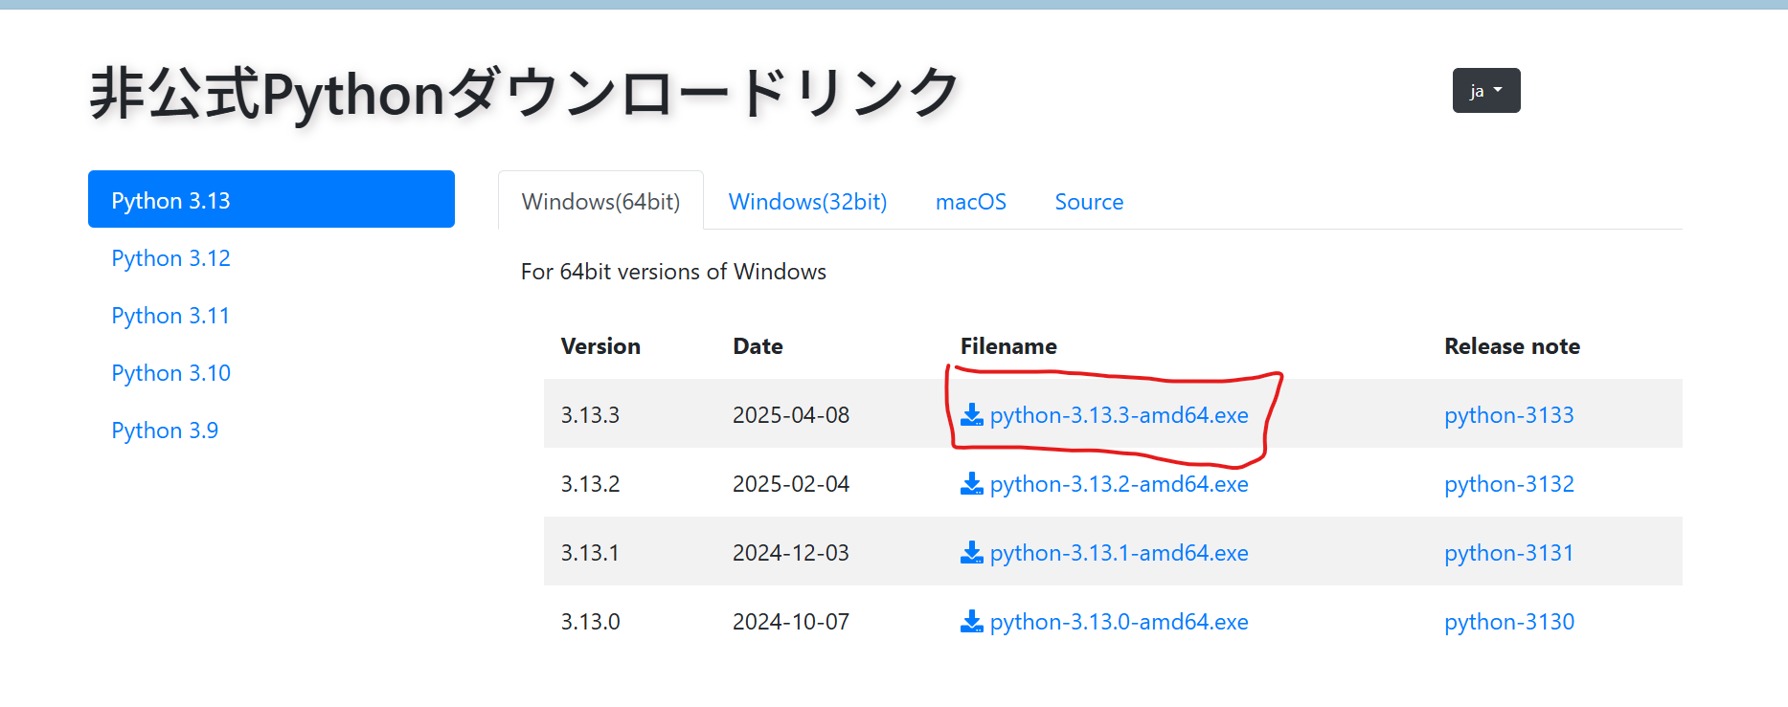Choose Python 3.12 from version list
Viewport: 1788px width, 707px height.
pos(170,258)
